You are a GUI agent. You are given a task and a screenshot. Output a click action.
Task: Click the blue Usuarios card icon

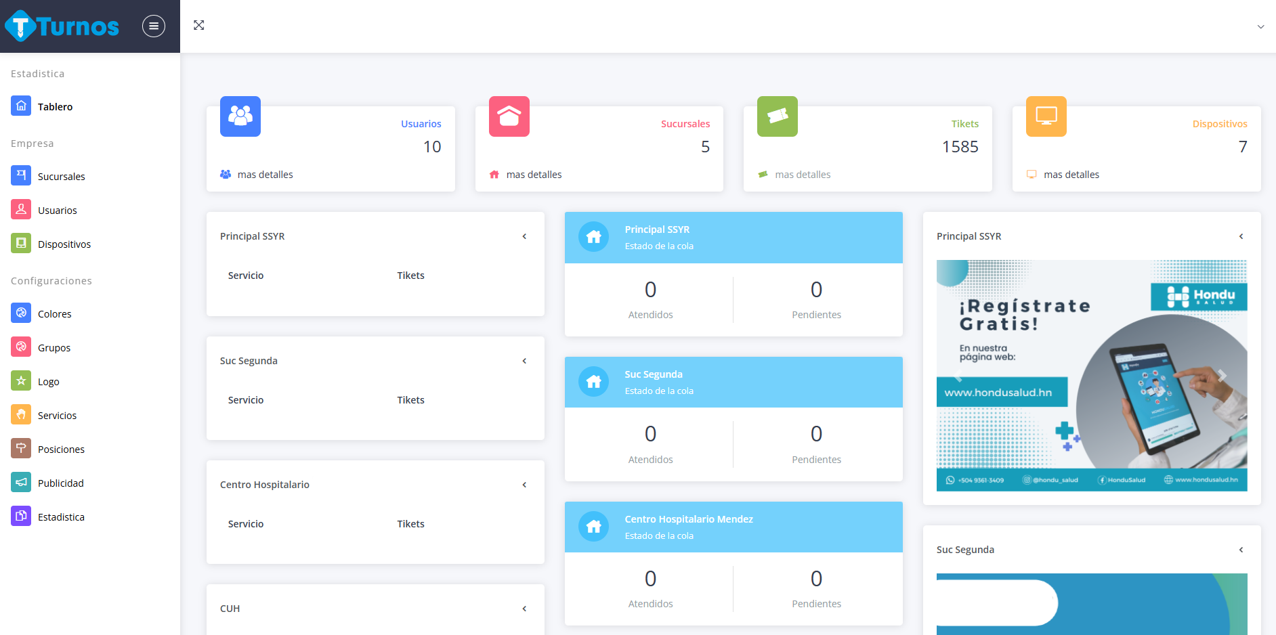[240, 116]
